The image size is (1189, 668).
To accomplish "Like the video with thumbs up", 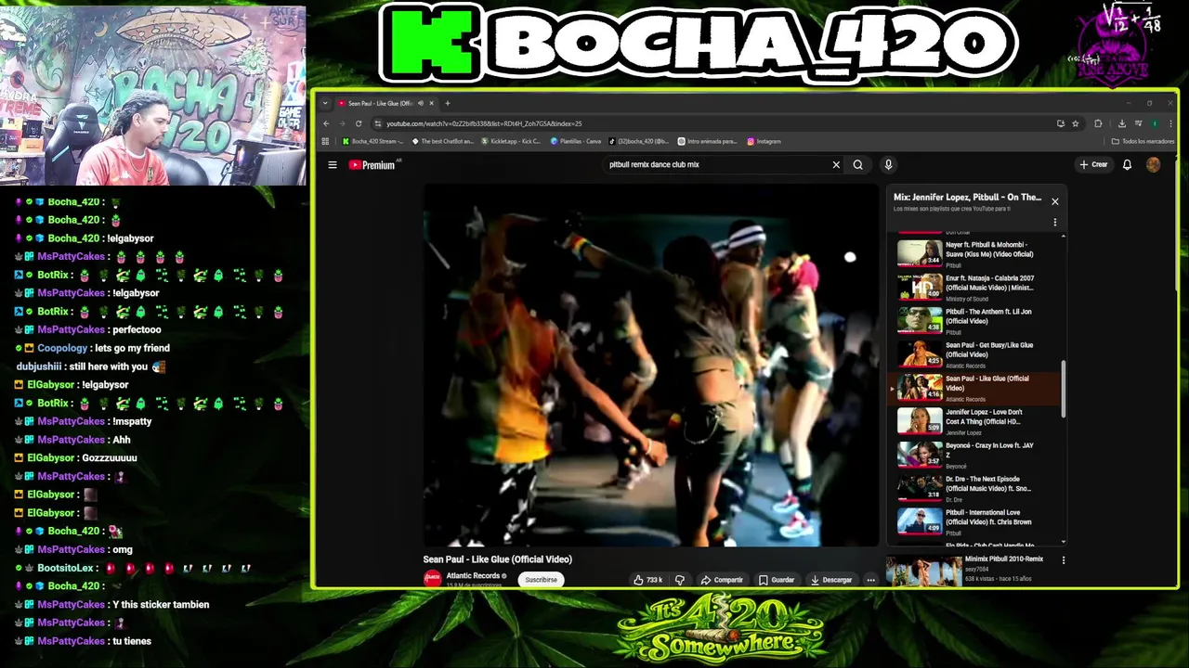I will 647,580.
